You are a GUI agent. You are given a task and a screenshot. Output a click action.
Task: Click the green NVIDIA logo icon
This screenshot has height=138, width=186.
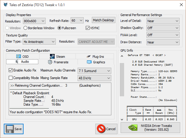(133, 127)
